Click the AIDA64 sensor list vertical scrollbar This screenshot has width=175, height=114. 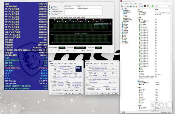(171, 60)
